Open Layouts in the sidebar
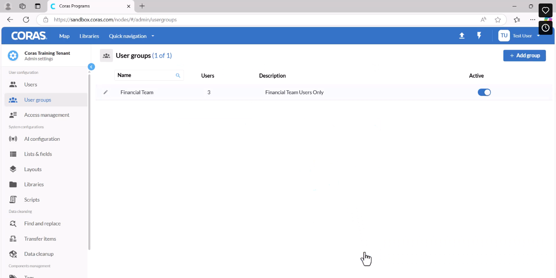This screenshot has height=278, width=556. click(x=46, y=169)
